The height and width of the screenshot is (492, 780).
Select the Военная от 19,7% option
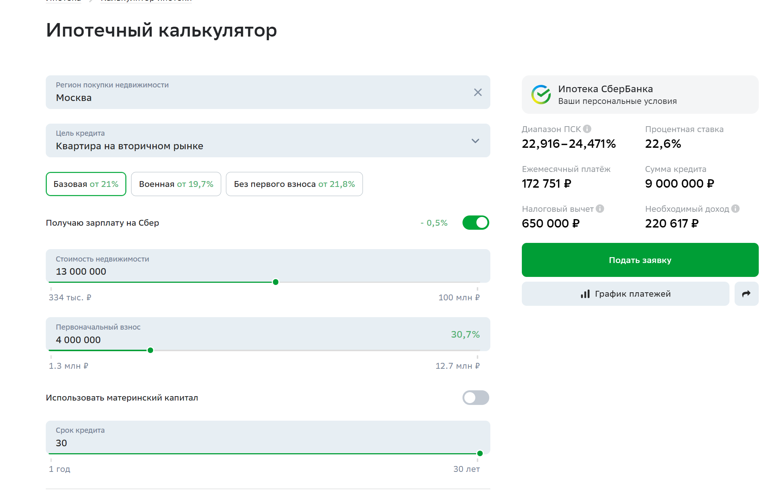pyautogui.click(x=176, y=184)
